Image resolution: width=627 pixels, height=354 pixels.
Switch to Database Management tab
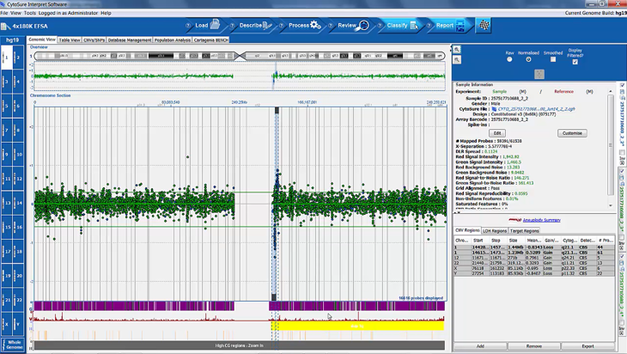[130, 40]
